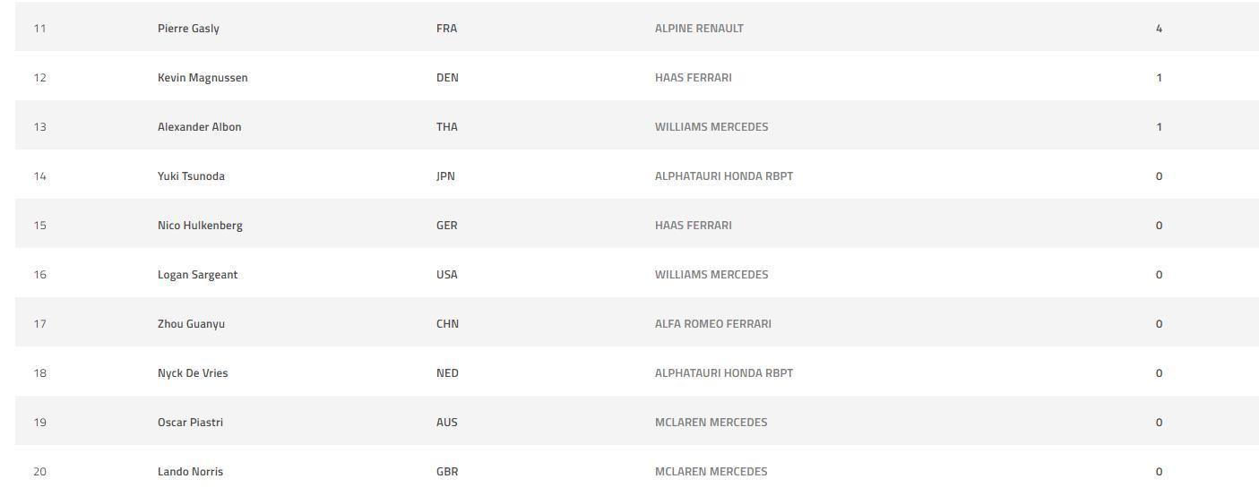The image size is (1259, 496).
Task: Open Nyck De Vries driver page
Action: [x=193, y=373]
